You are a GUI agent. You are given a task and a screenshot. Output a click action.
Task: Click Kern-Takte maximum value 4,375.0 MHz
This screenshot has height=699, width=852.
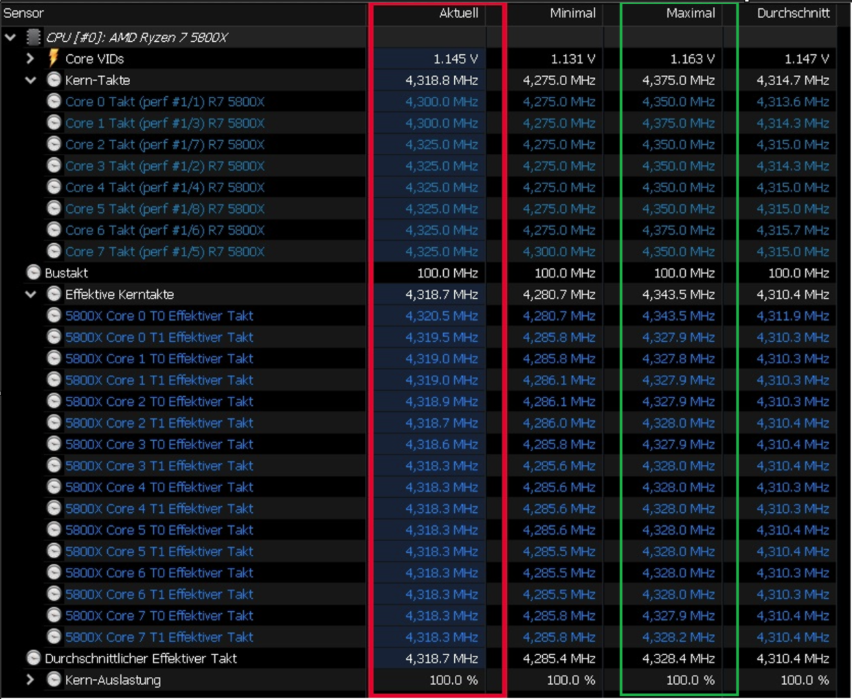coord(678,80)
